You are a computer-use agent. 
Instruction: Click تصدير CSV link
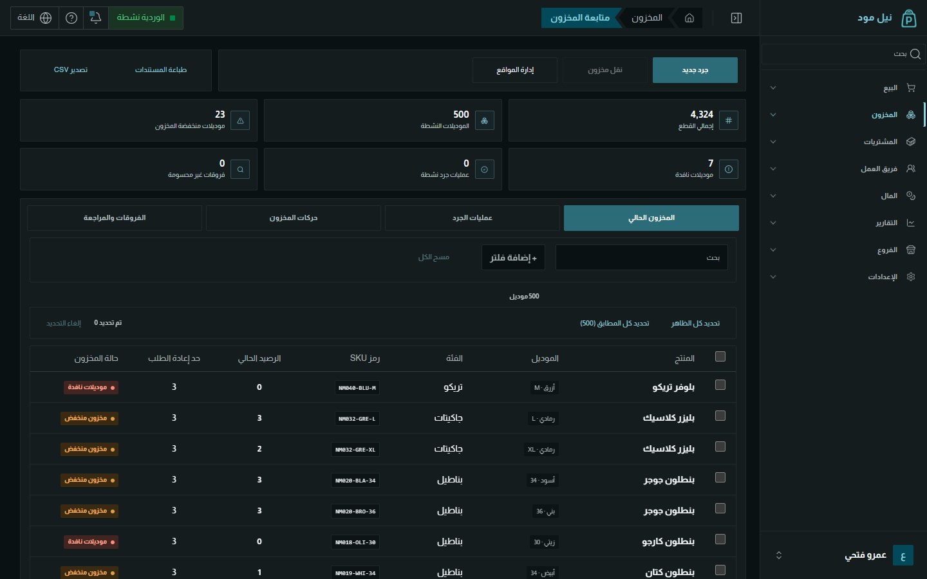pos(71,69)
